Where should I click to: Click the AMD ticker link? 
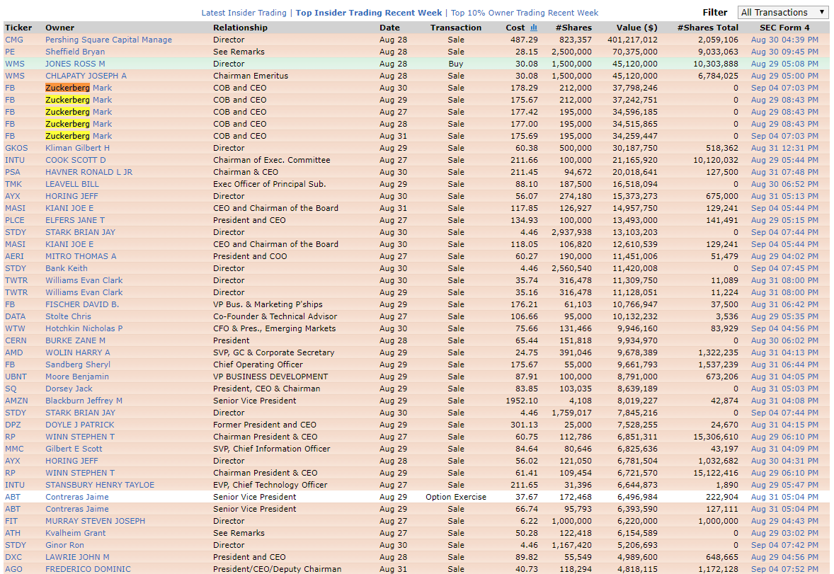(14, 352)
